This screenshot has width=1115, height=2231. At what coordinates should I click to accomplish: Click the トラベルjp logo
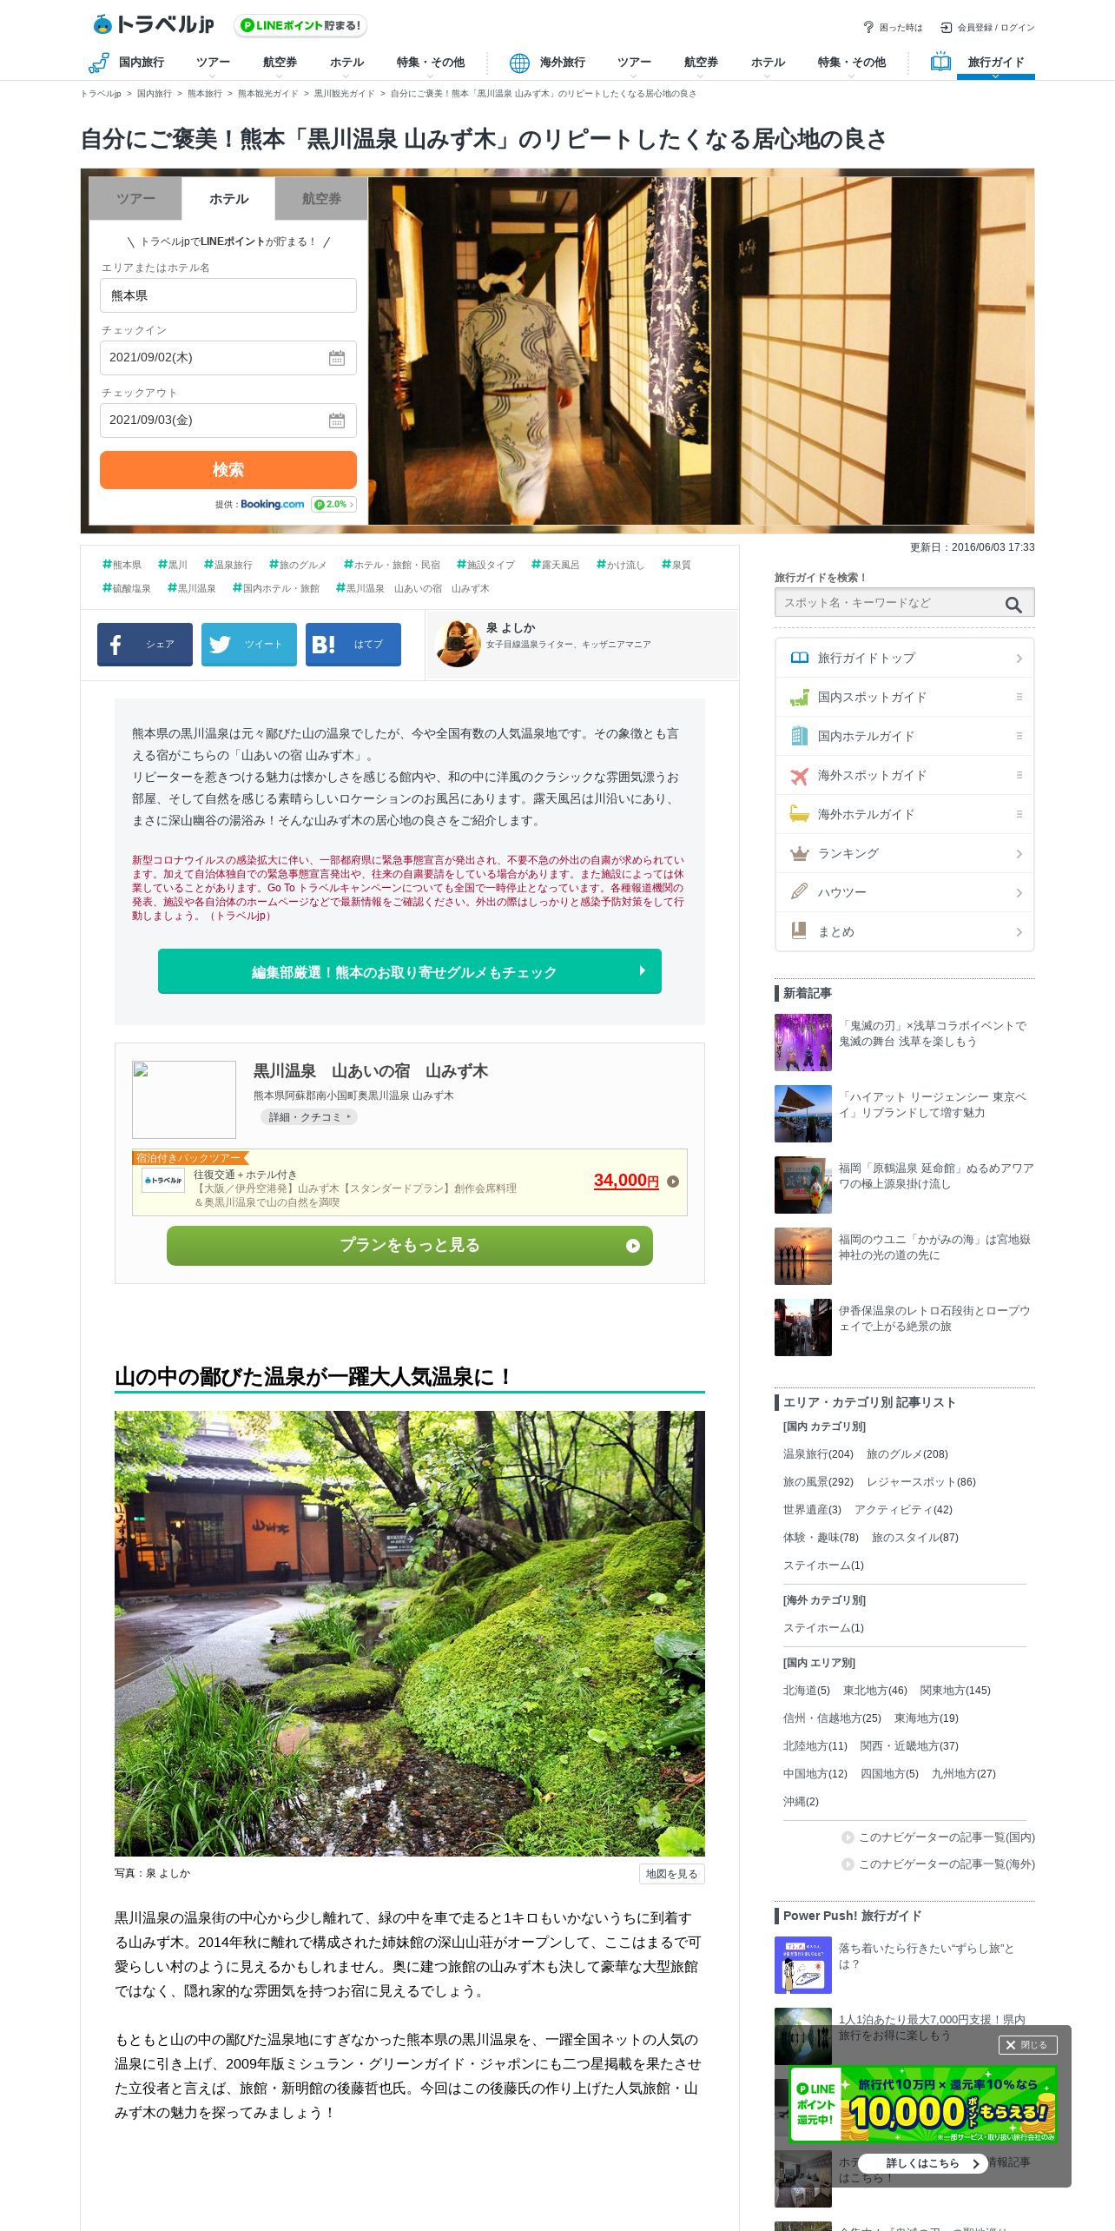click(x=153, y=24)
